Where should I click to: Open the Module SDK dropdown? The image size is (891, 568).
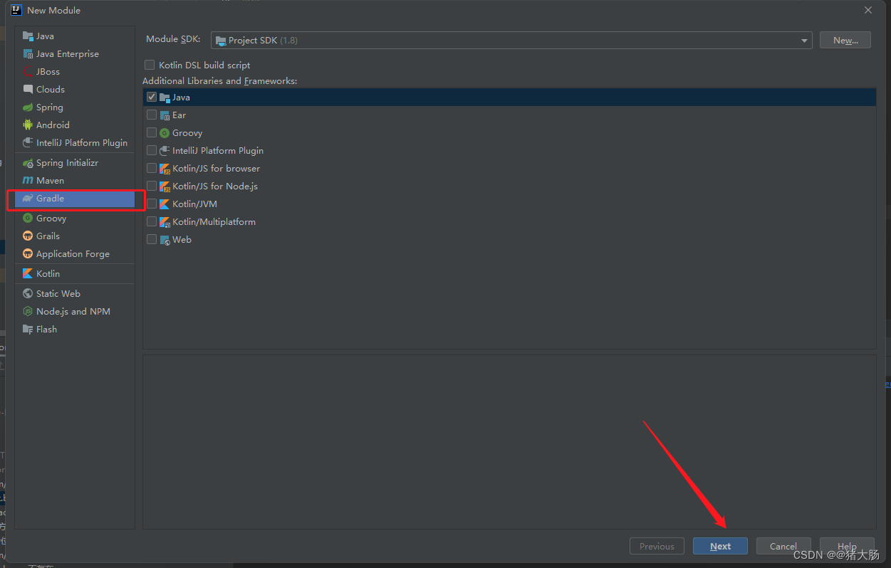pos(511,41)
